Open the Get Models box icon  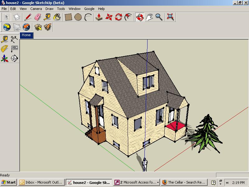38,27
